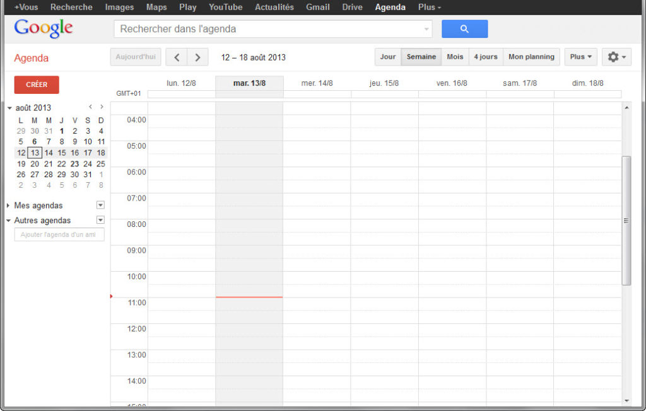Open Gmail from the top bar

(x=317, y=7)
